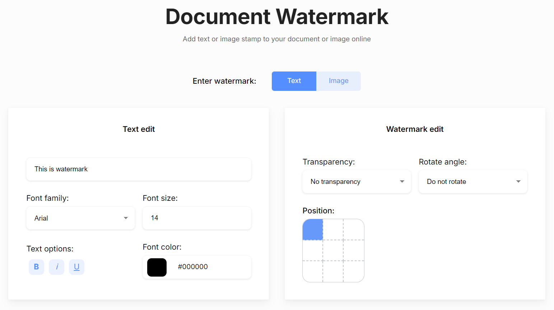This screenshot has width=554, height=310.
Task: Underline the watermark text
Action: [76, 267]
